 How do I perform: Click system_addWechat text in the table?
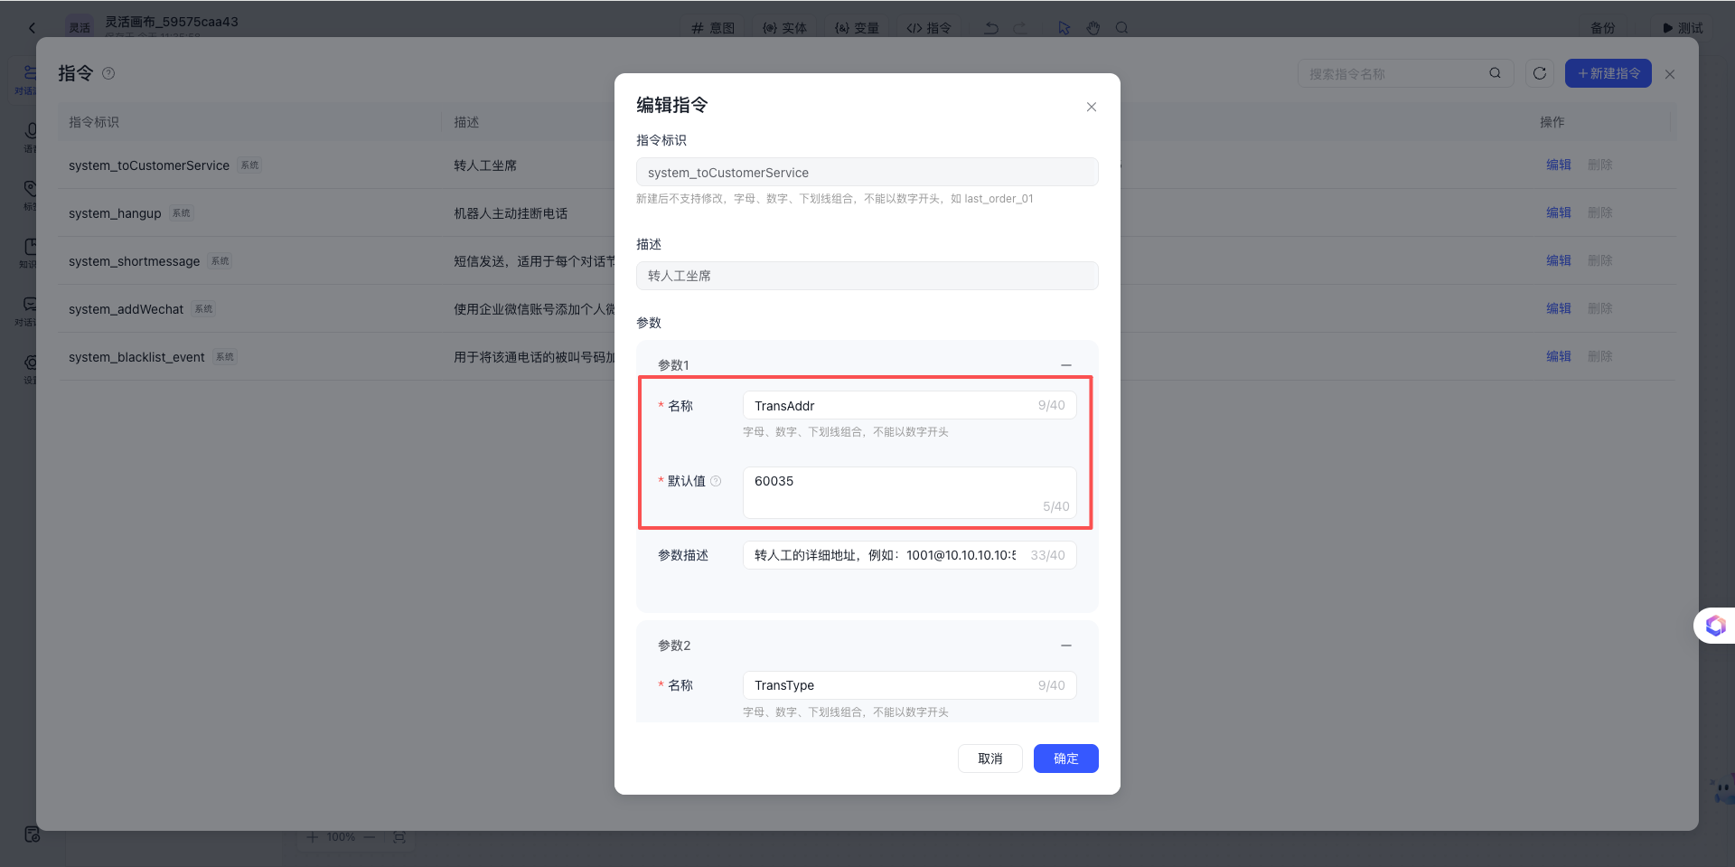point(126,309)
